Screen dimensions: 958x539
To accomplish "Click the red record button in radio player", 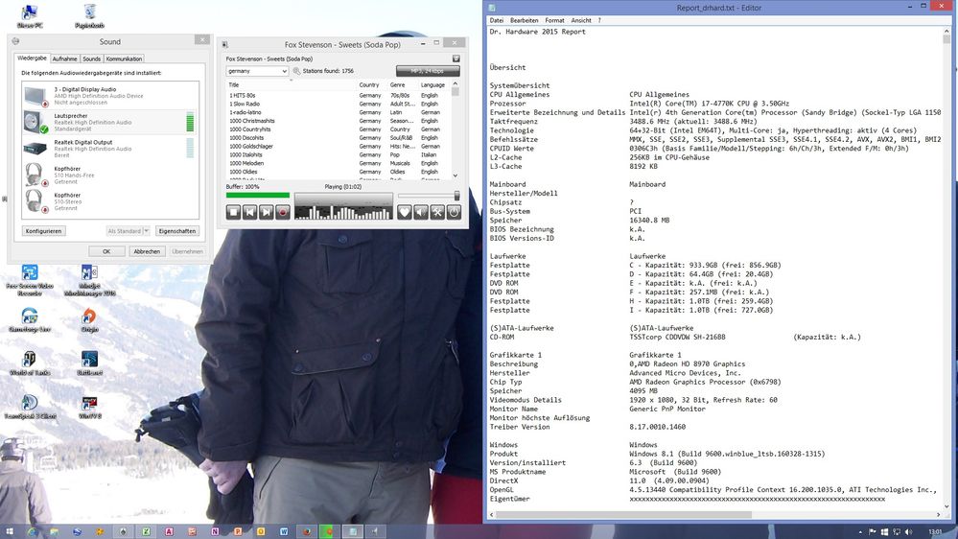I will pos(283,212).
